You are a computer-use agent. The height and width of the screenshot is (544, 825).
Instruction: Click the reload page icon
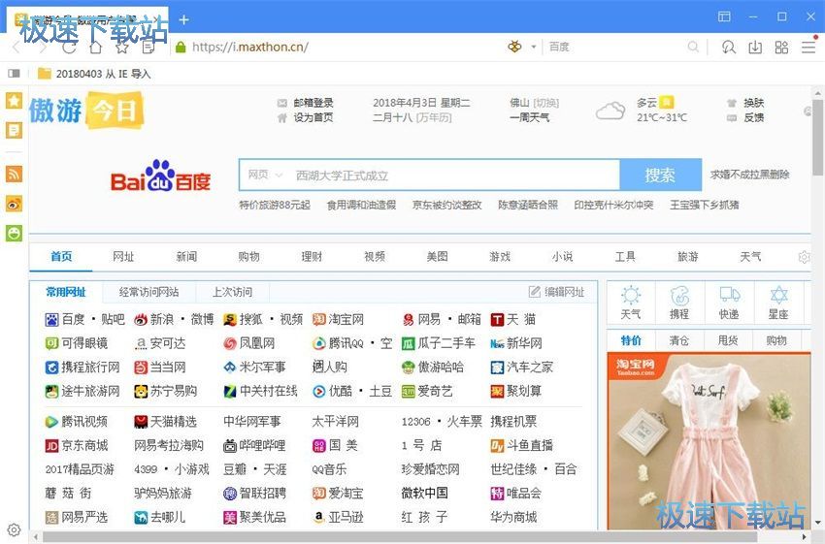69,48
